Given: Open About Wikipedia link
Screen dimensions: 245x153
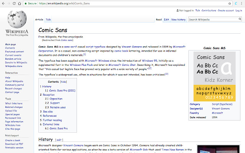Looking at the screenshot, I should pos(14,81).
